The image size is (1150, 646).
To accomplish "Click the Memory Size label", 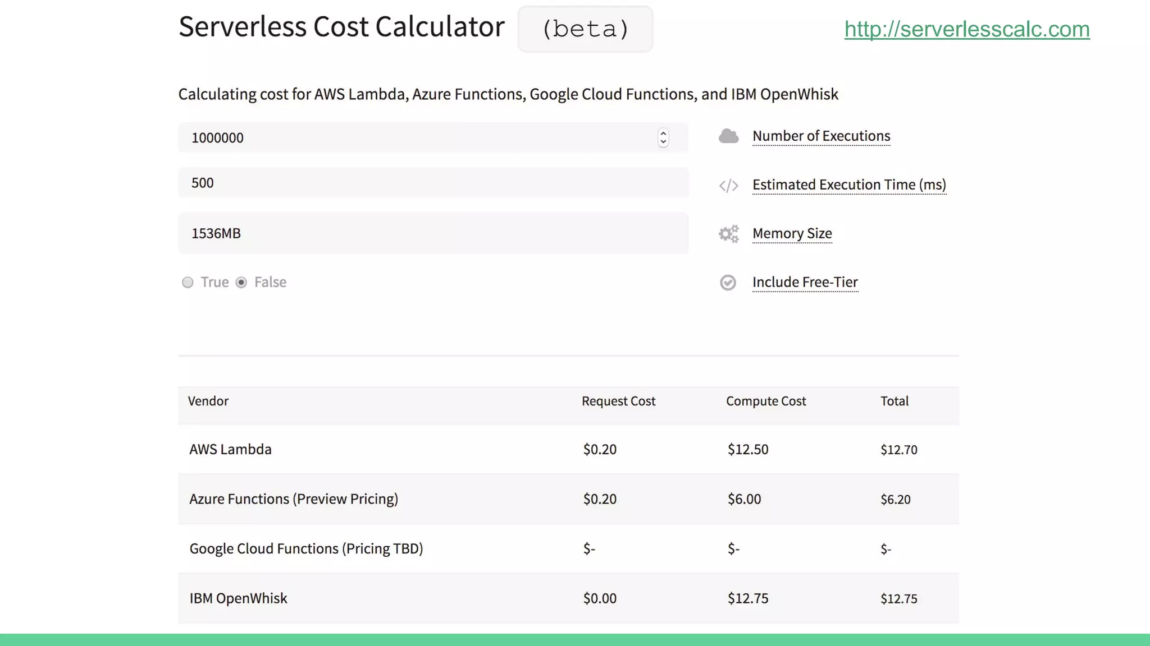I will click(792, 234).
